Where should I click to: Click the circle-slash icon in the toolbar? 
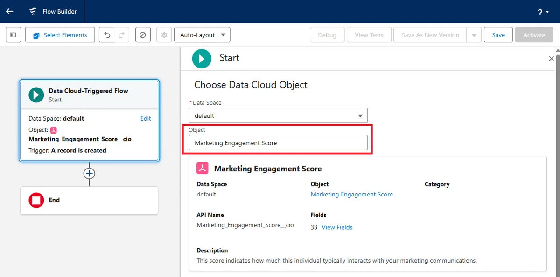[x=143, y=35]
